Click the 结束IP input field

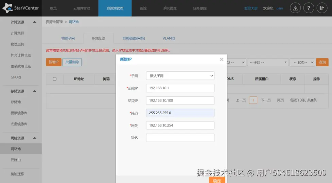(x=180, y=100)
